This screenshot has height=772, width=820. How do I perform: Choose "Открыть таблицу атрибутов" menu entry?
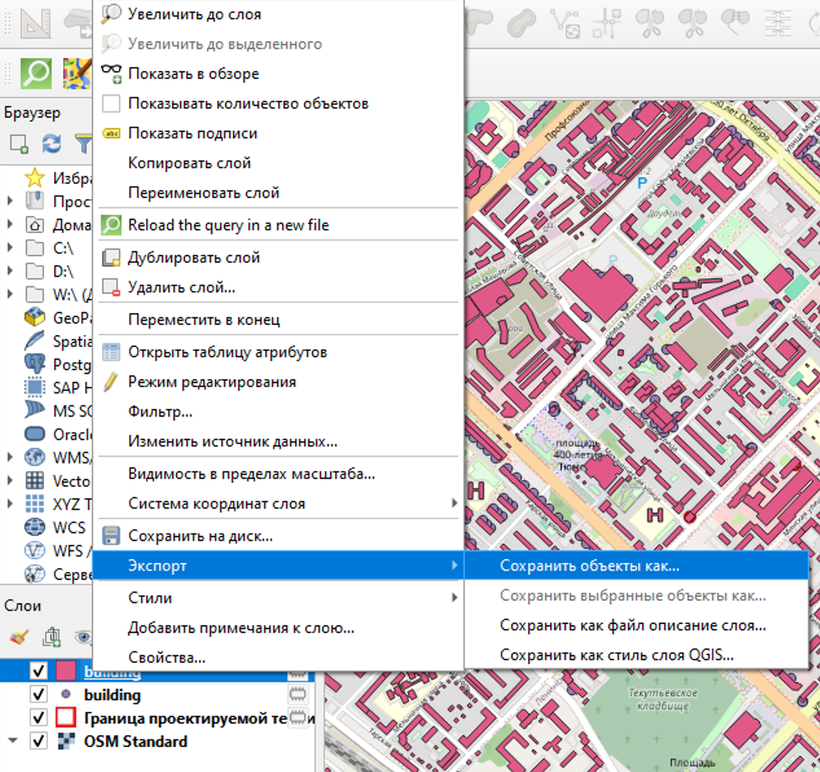click(x=227, y=352)
